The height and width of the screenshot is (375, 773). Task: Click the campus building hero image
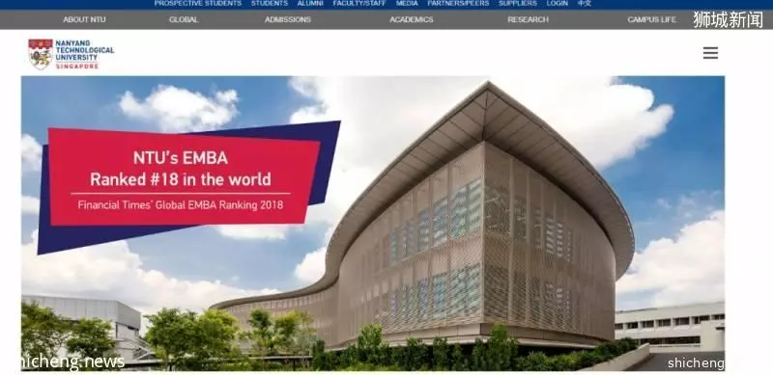[x=373, y=223]
